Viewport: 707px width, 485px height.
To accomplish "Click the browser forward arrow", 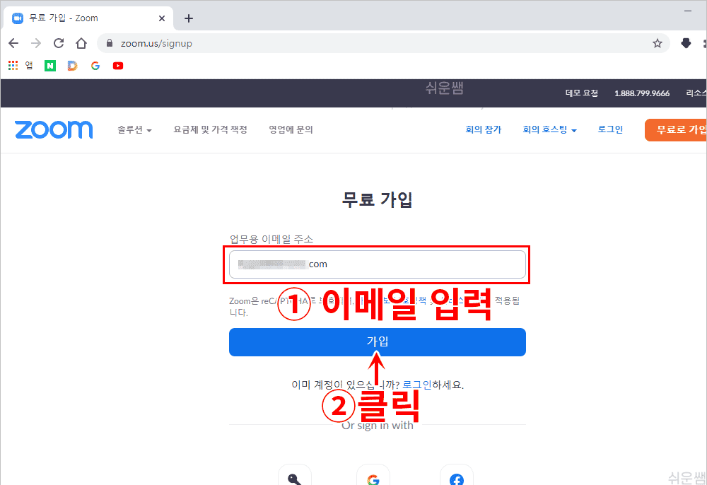I will [x=36, y=43].
